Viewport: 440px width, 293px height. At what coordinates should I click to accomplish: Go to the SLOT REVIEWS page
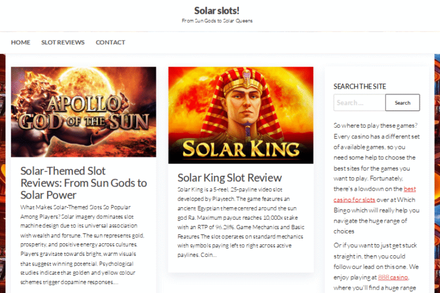tap(62, 42)
